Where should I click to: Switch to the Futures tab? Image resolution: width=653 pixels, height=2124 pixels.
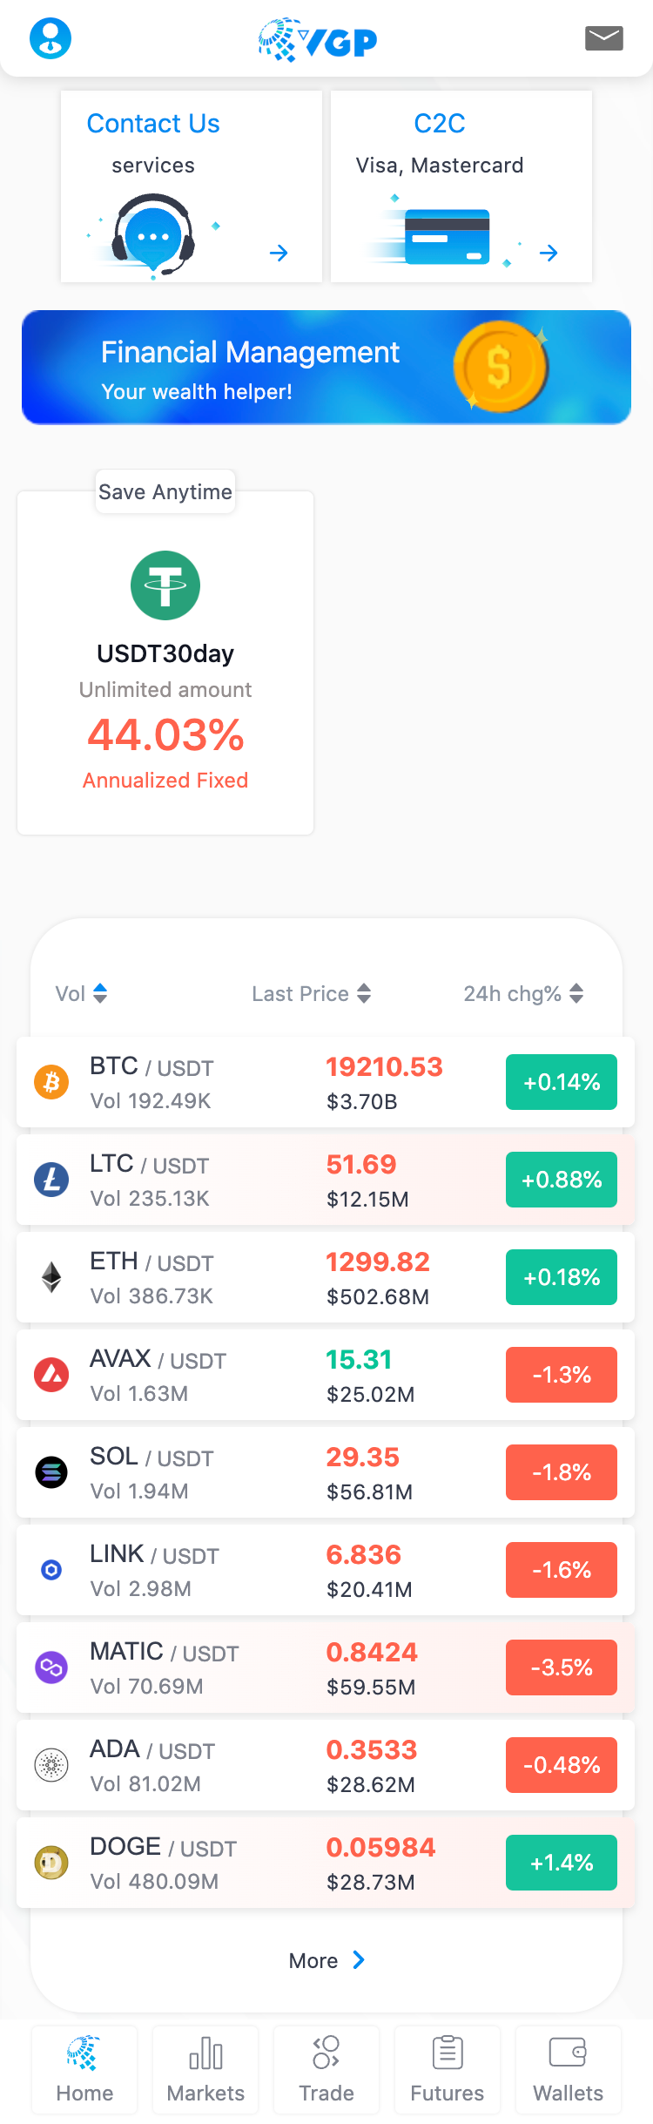(448, 2069)
